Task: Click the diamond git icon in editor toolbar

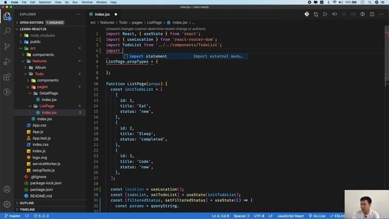Action: [x=306, y=15]
